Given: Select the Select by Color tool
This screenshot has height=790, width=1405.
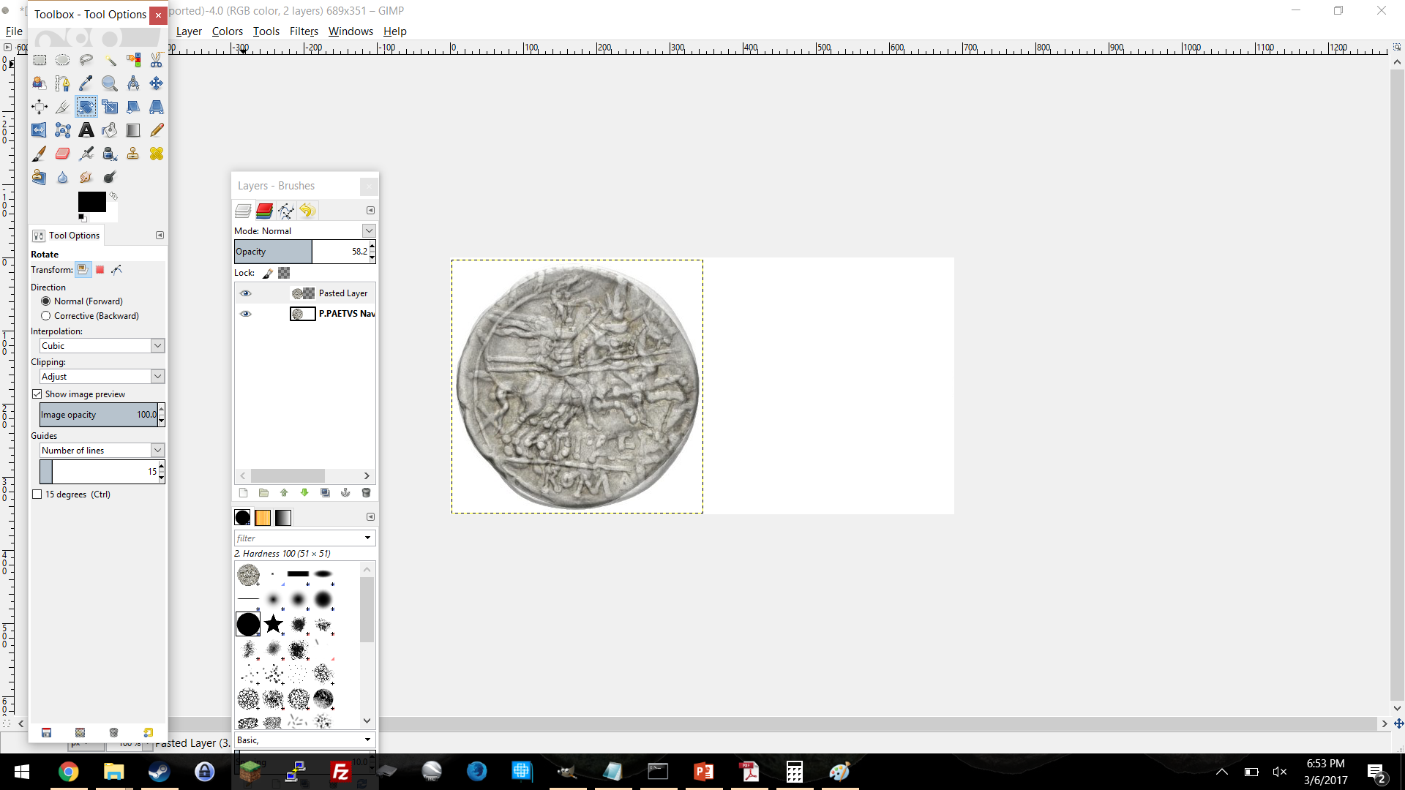Looking at the screenshot, I should 133,60.
